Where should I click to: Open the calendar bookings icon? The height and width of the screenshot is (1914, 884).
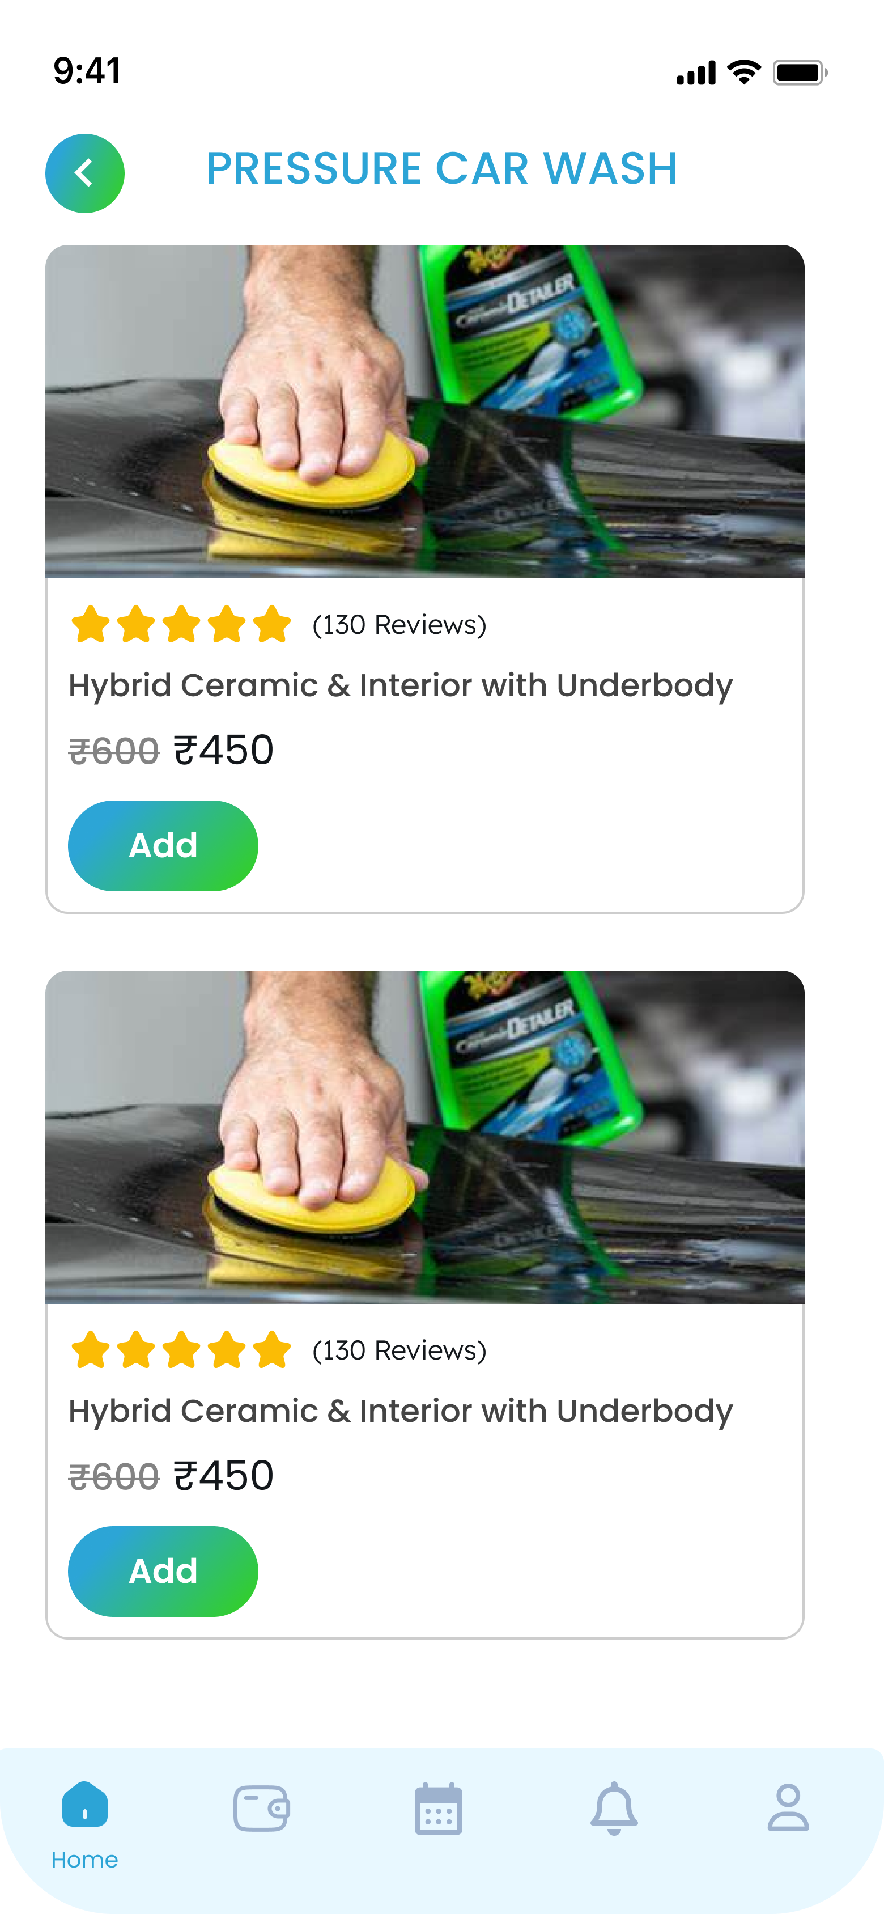(438, 1809)
